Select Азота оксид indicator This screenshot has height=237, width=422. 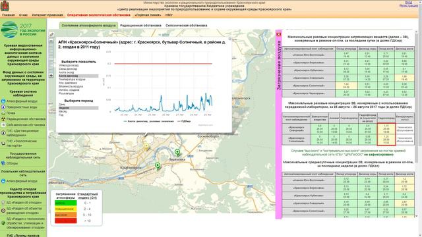(x=66, y=72)
